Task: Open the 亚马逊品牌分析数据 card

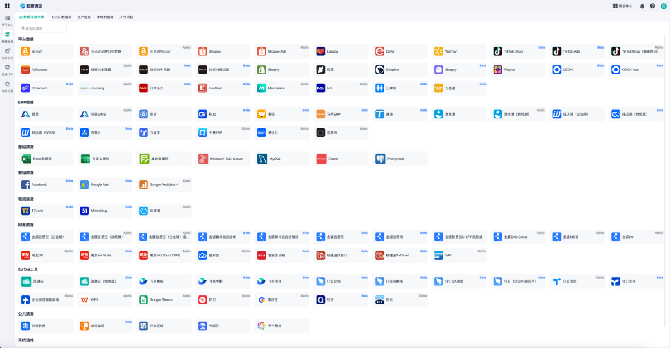Action: (105, 51)
